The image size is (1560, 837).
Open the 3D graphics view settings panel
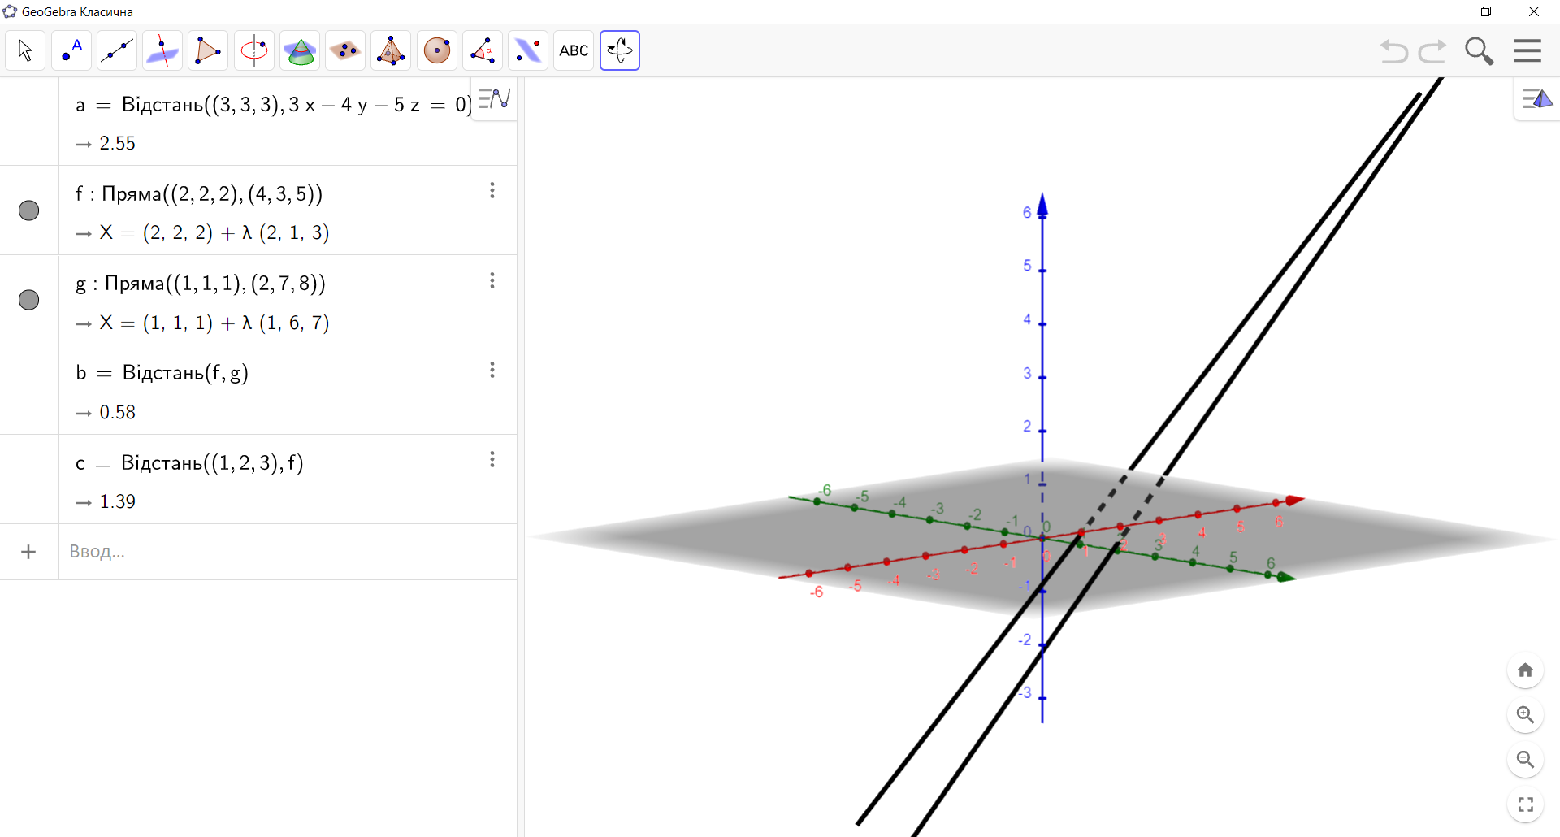1536,99
